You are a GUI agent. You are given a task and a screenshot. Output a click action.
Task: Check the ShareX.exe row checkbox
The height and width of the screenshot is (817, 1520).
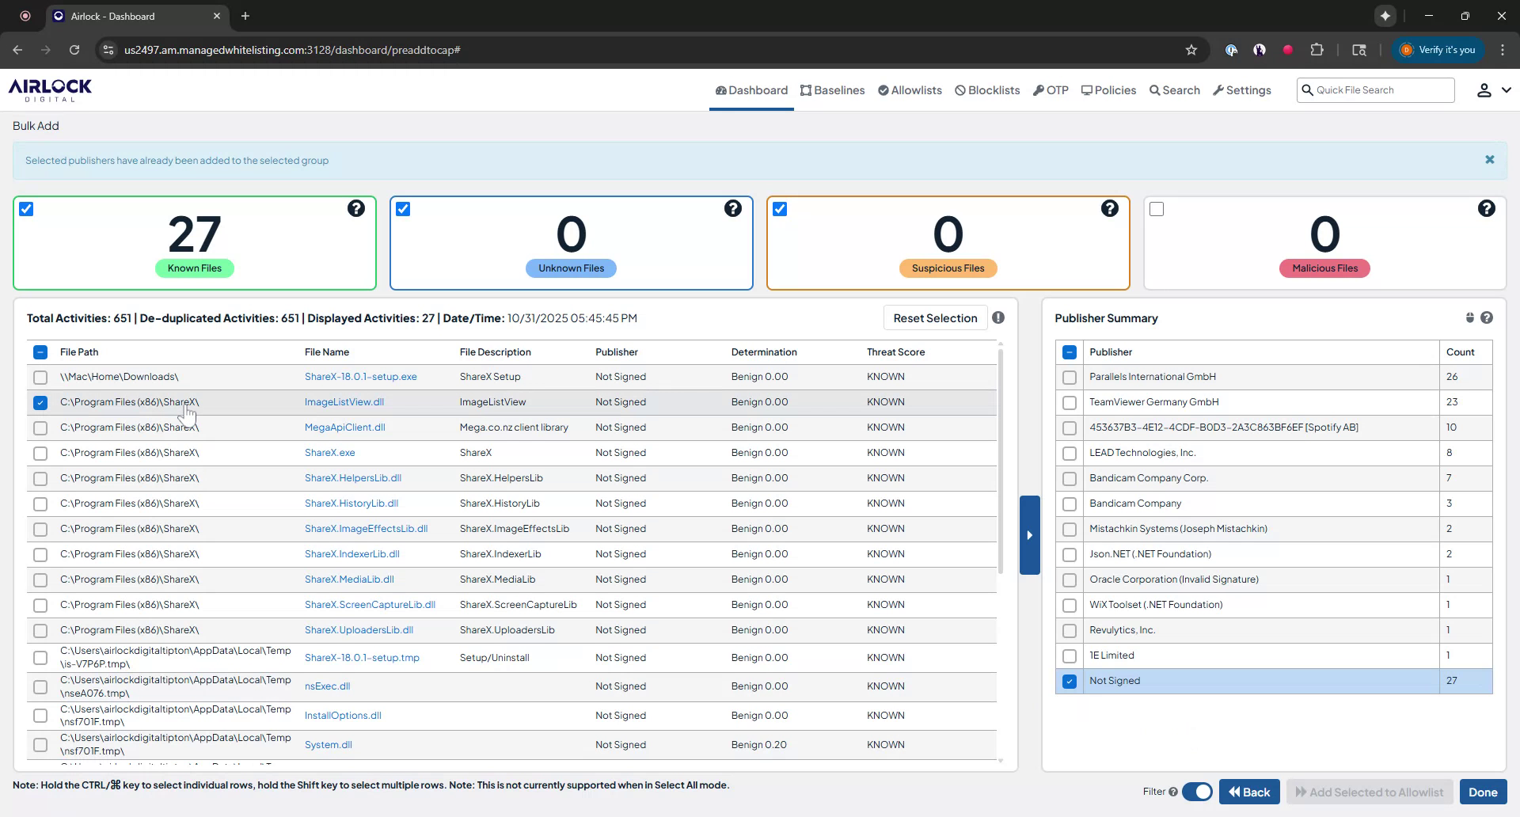(40, 454)
